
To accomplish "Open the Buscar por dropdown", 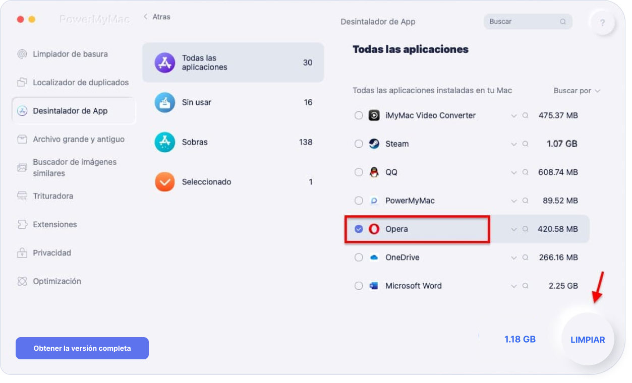I will coord(577,91).
